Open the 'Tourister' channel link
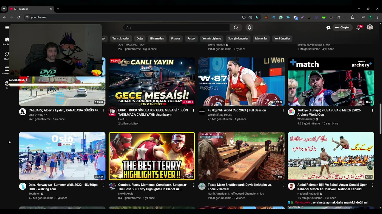Viewport: 382px width, 214px height. tap(34, 194)
